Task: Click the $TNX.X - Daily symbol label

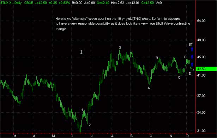Action: click(x=11, y=3)
